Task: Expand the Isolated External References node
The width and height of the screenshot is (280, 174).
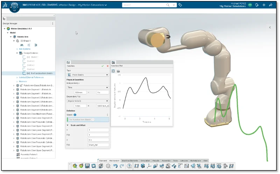Action: click(x=17, y=77)
